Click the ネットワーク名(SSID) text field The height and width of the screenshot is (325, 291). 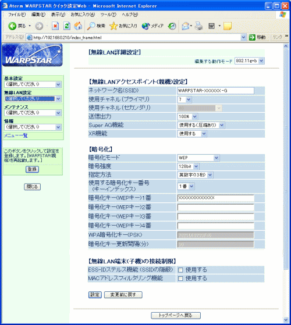point(216,91)
